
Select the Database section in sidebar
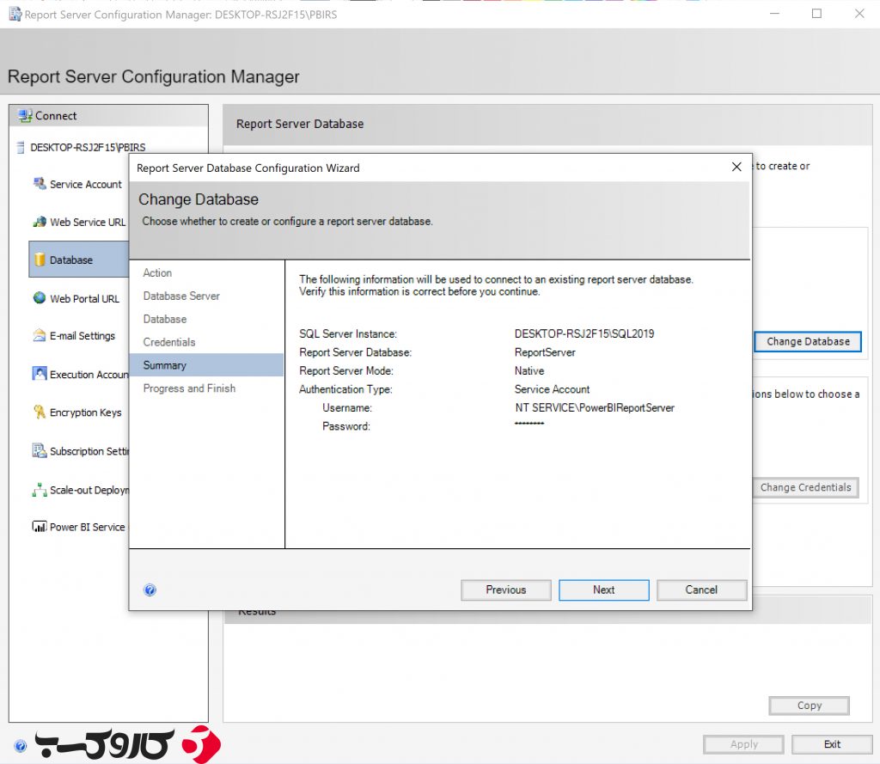[73, 260]
